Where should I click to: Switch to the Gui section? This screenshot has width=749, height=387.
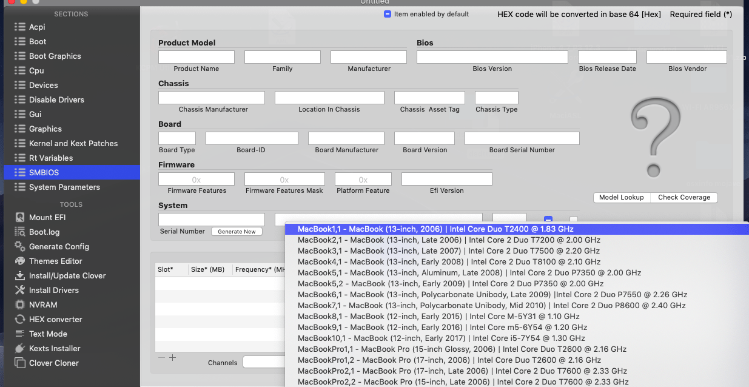(x=72, y=114)
